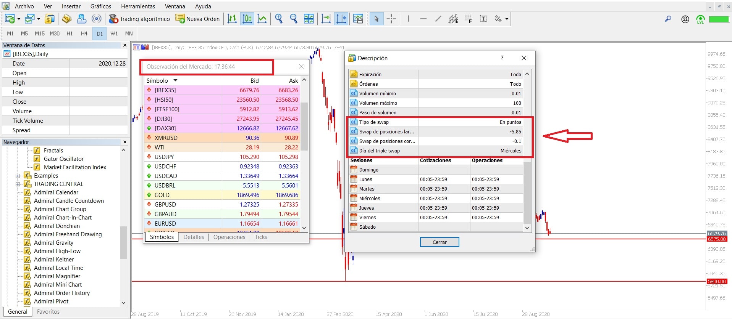Expand the TRADING CENTRAL folder
732x319 pixels.
[x=18, y=184]
